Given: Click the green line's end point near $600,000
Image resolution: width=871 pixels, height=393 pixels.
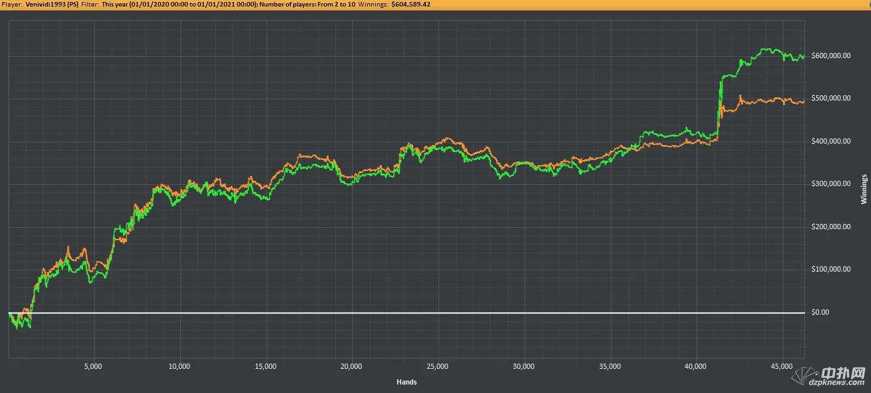Looking at the screenshot, I should click(804, 56).
